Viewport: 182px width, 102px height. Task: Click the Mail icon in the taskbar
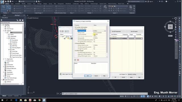coord(35,100)
